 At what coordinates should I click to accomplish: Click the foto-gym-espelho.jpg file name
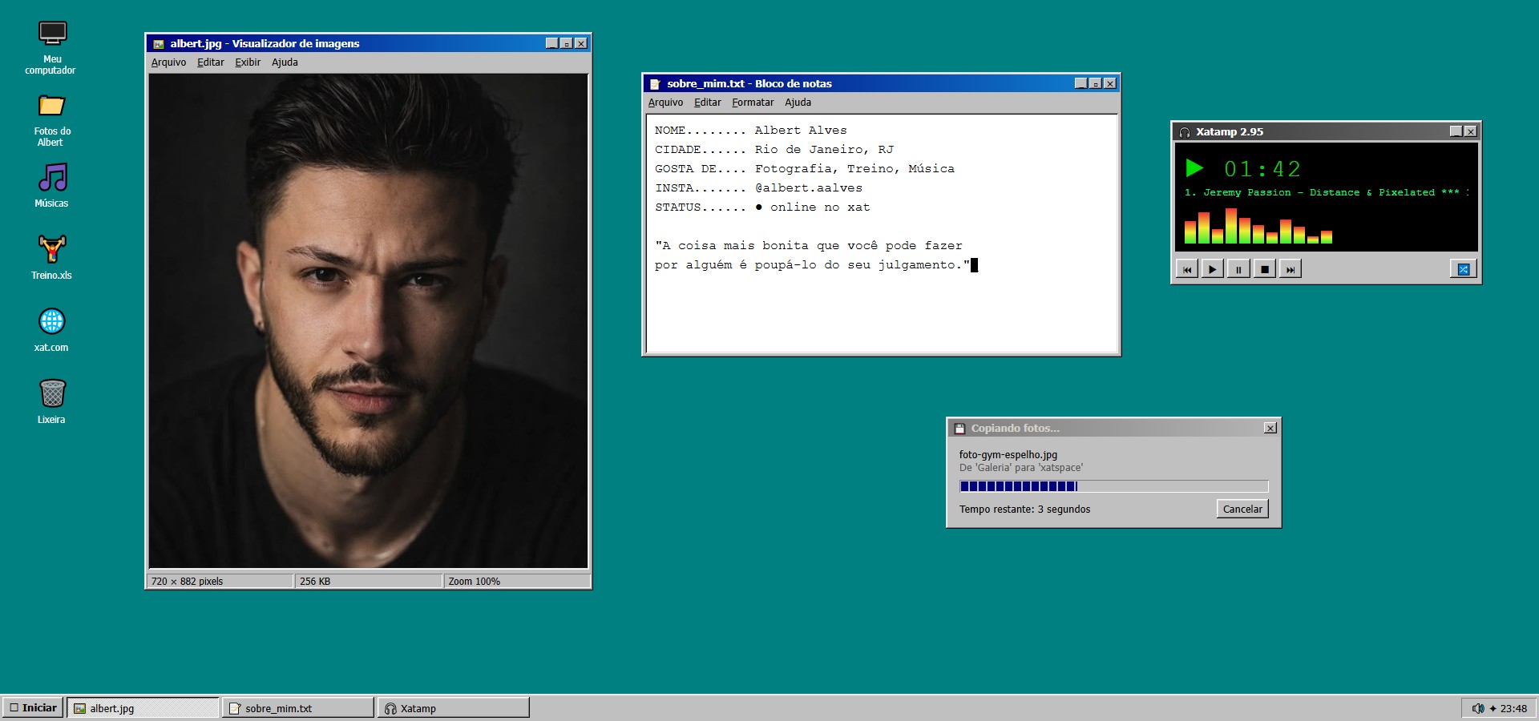tap(1008, 454)
